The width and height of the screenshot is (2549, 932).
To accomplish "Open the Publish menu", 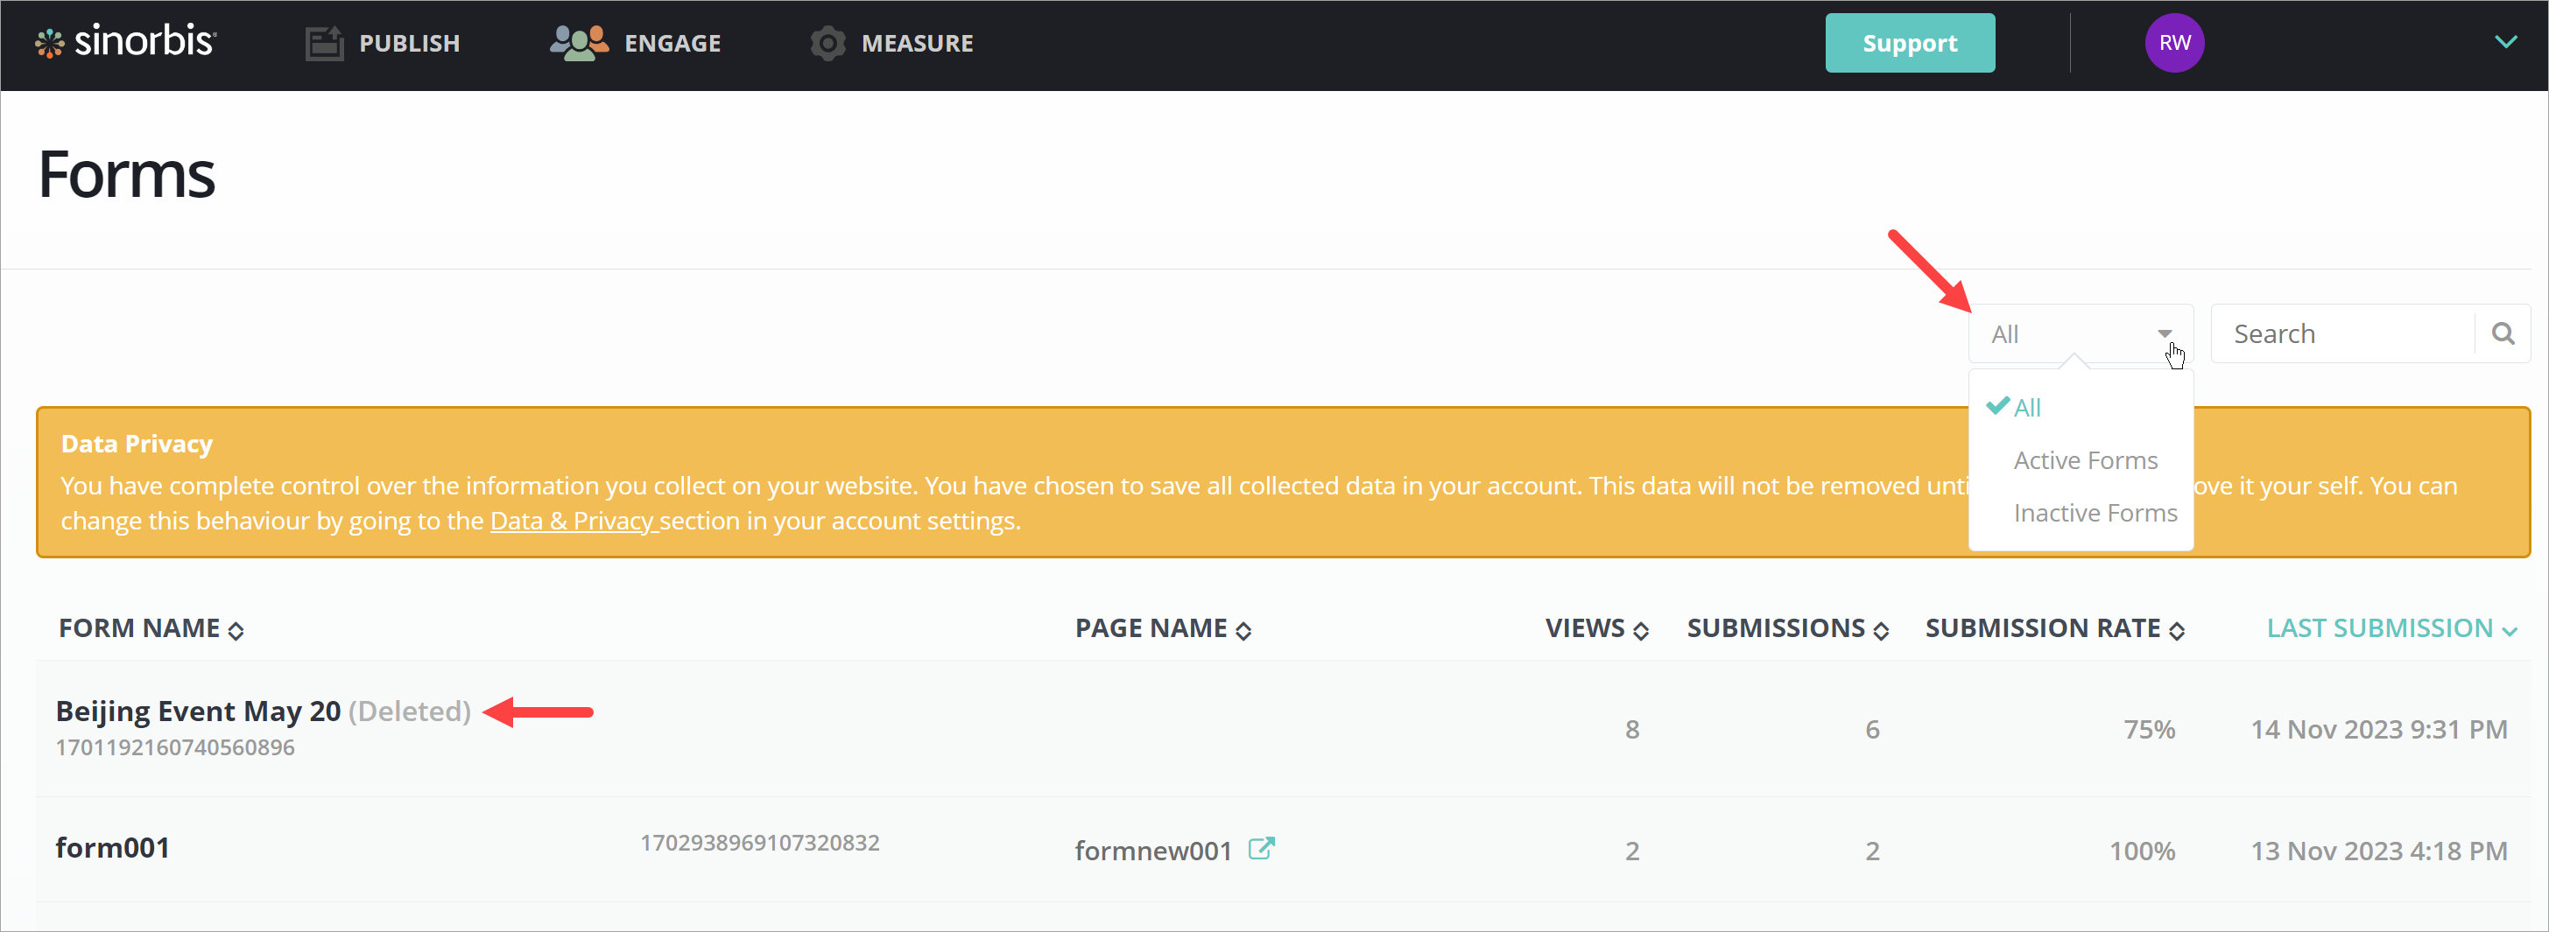I will pos(383,44).
